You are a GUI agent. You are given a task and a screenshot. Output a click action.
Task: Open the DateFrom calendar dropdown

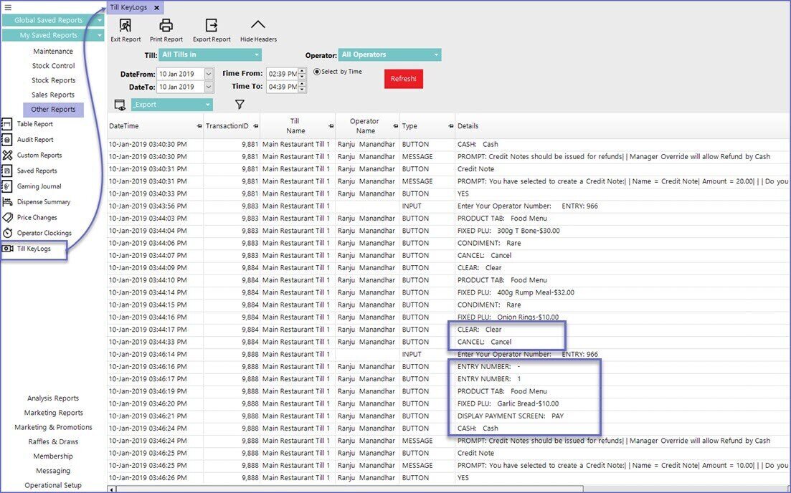(x=209, y=74)
